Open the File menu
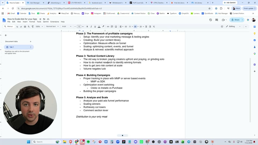 point(9,22)
